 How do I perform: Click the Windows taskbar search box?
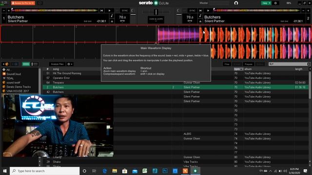(x=44, y=171)
